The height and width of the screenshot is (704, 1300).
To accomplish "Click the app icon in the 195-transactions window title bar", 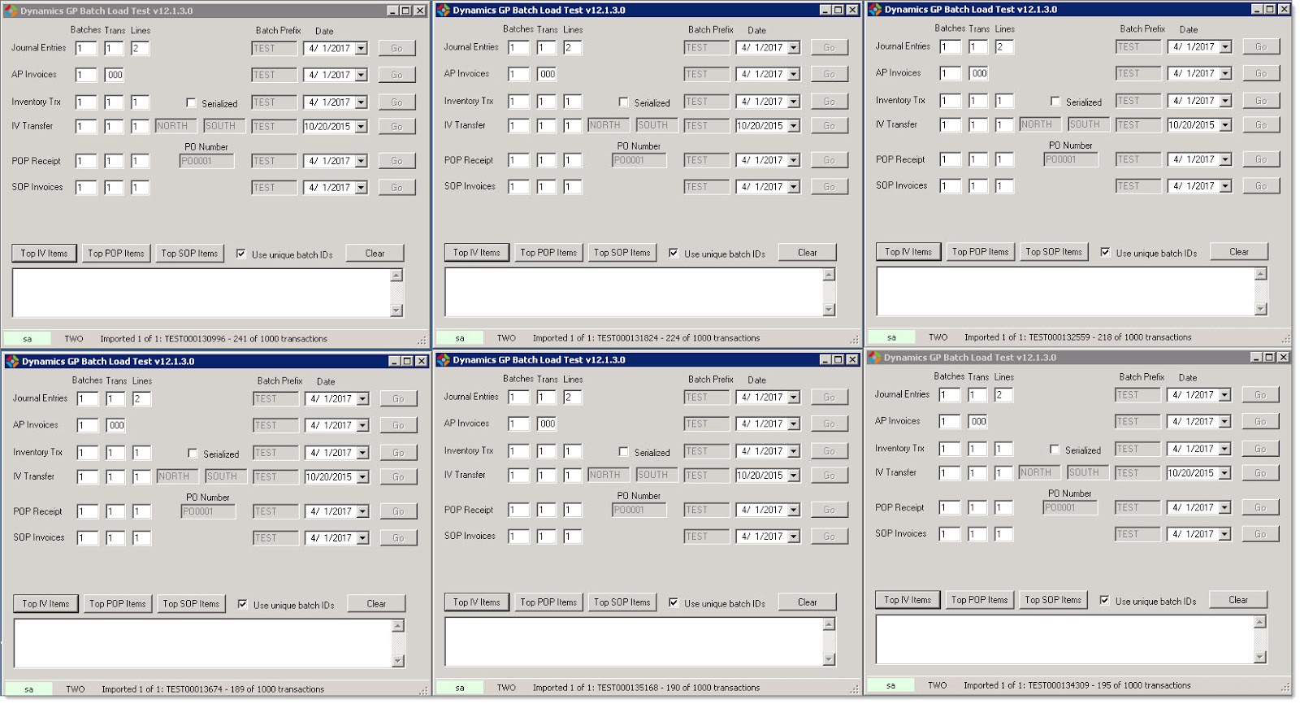I will pos(874,358).
